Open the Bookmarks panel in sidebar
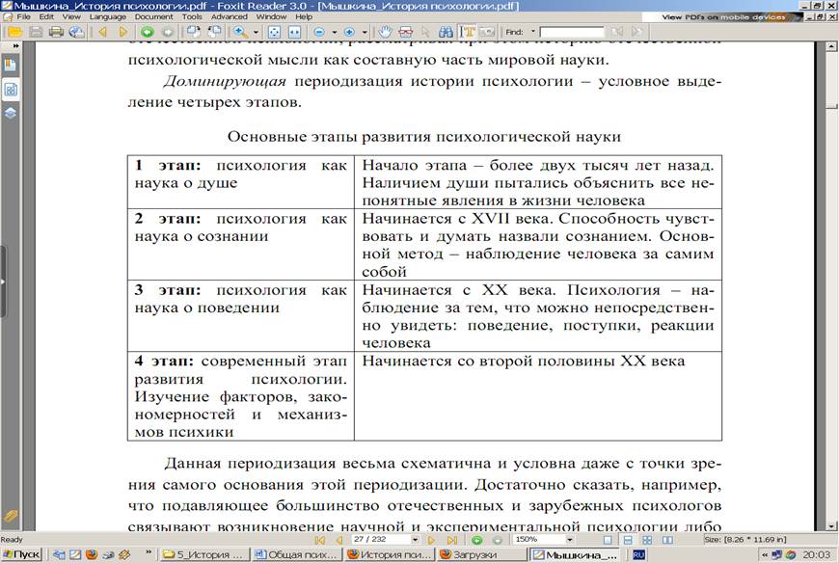 (x=11, y=66)
